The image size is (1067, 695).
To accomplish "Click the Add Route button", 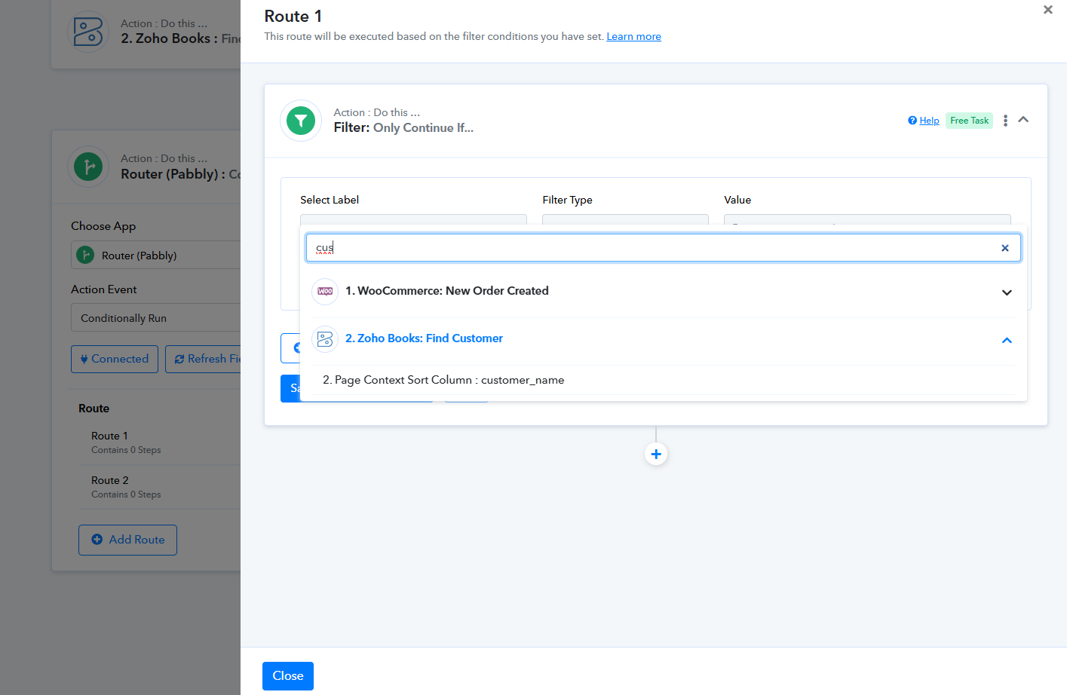I will click(127, 540).
